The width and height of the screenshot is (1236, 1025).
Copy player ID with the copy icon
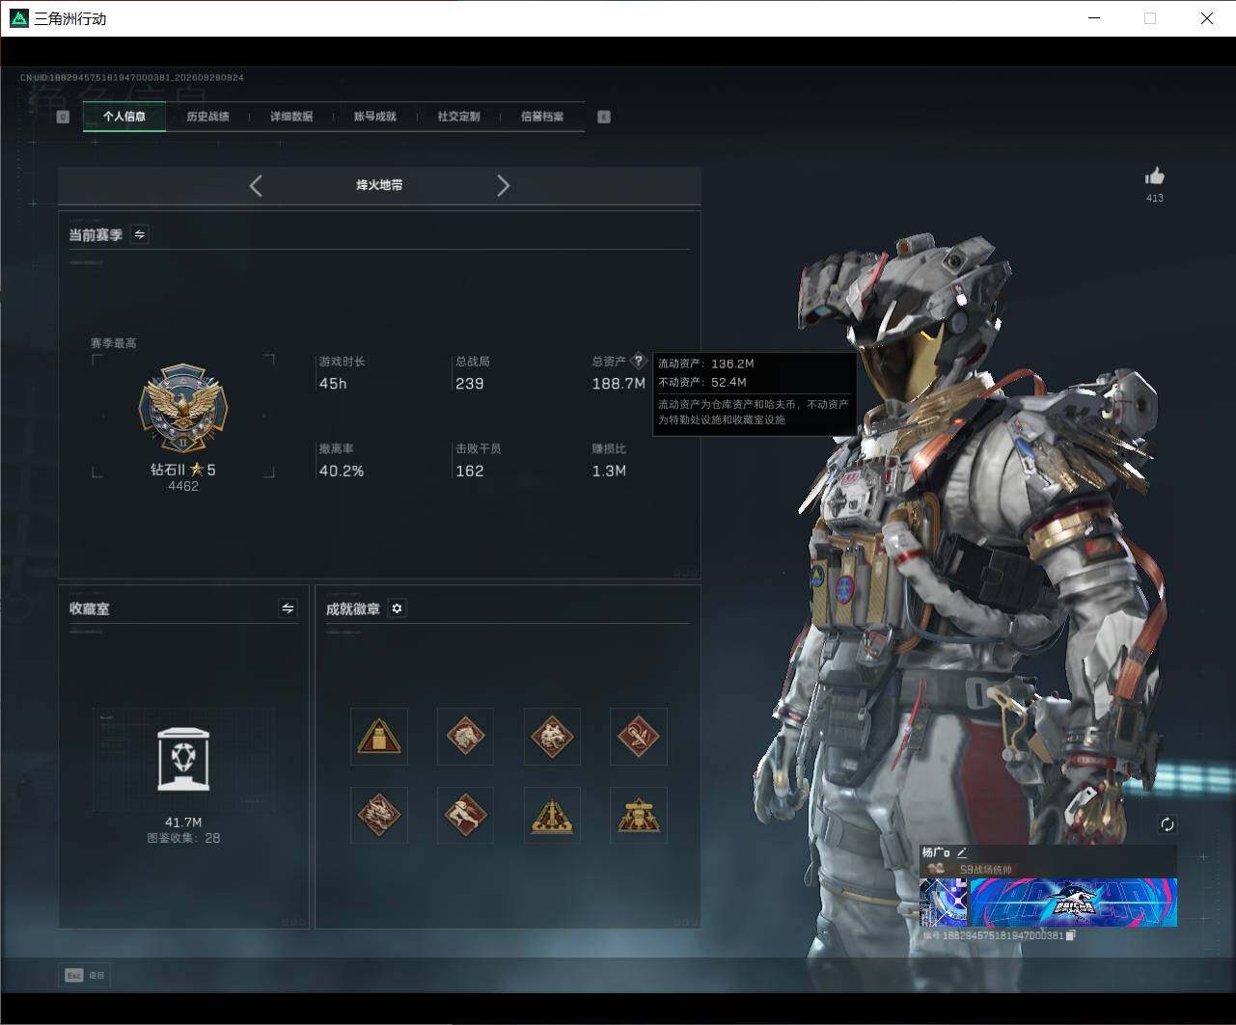pyautogui.click(x=1071, y=935)
